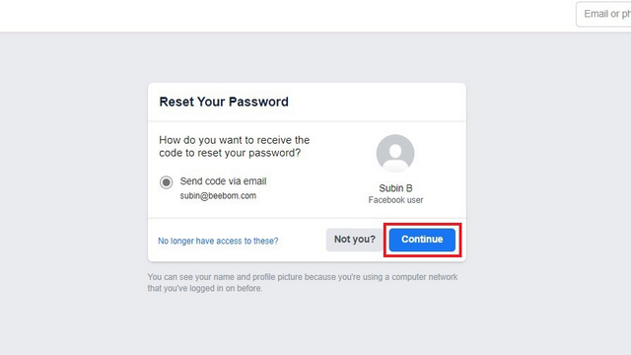Open the "No longer have access to these?" link
This screenshot has width=631, height=355.
(x=218, y=241)
